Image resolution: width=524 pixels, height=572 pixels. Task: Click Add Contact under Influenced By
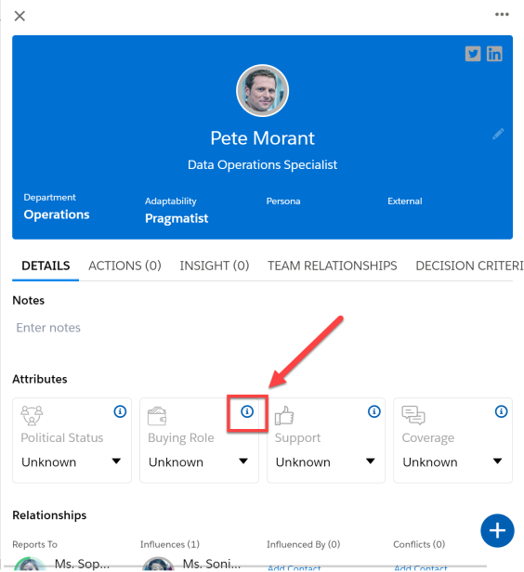(x=295, y=567)
